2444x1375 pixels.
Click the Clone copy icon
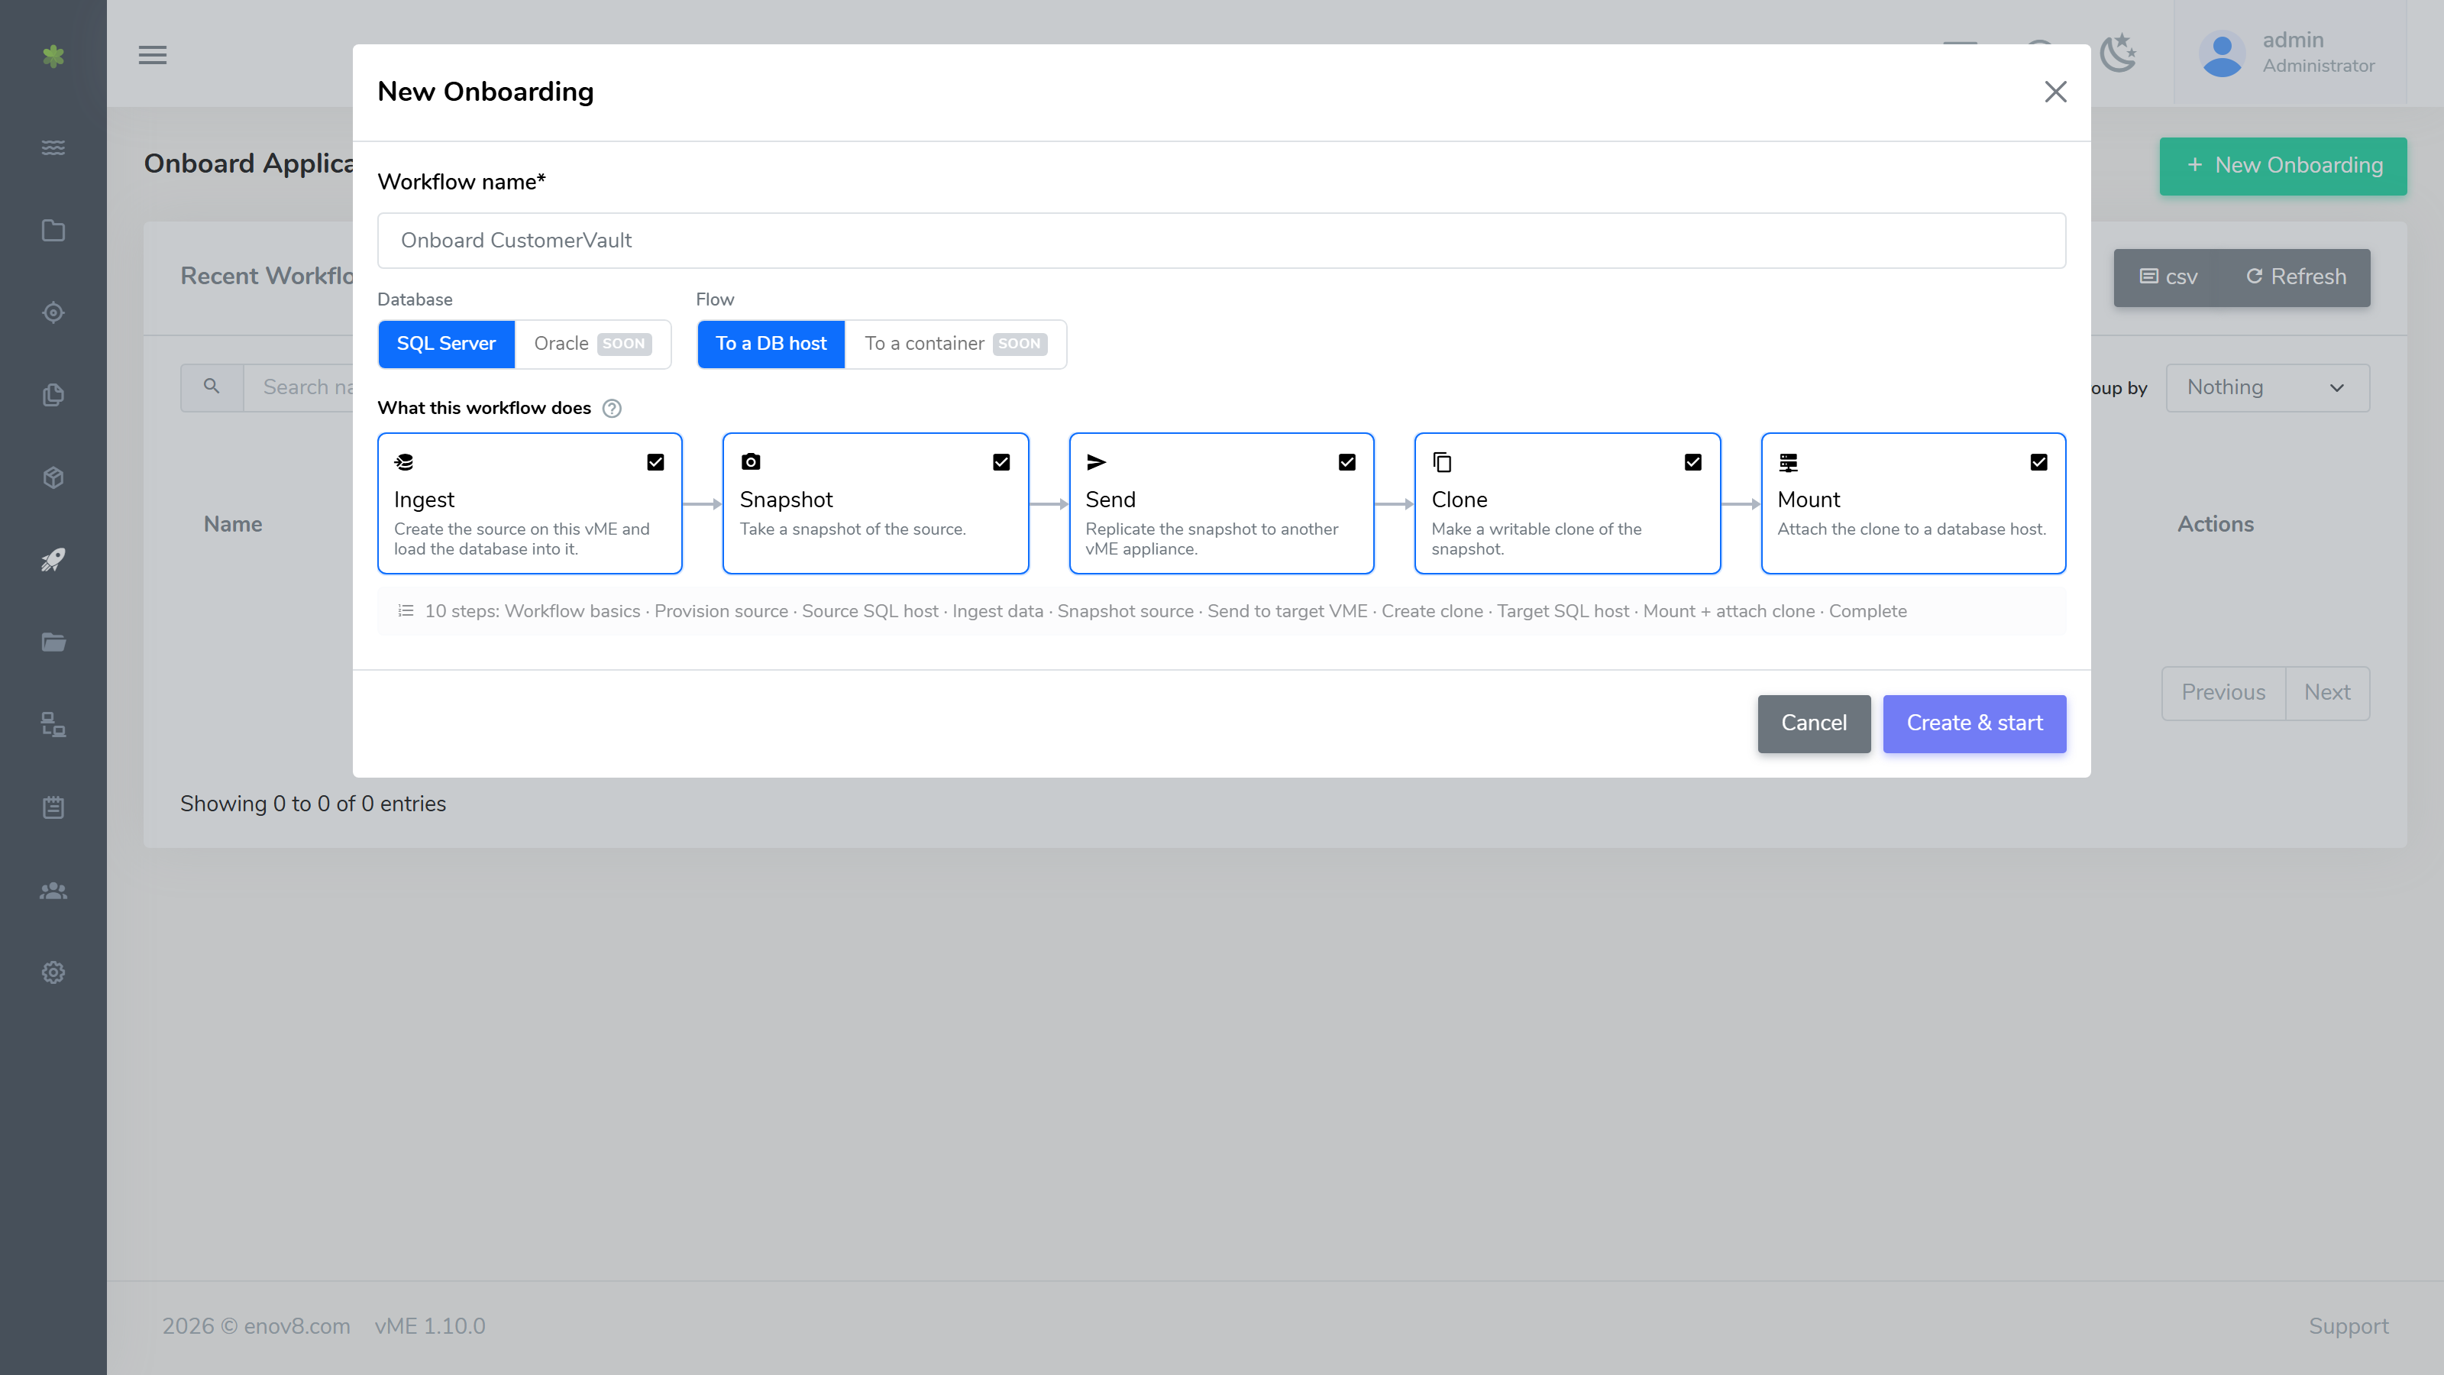coord(1442,462)
